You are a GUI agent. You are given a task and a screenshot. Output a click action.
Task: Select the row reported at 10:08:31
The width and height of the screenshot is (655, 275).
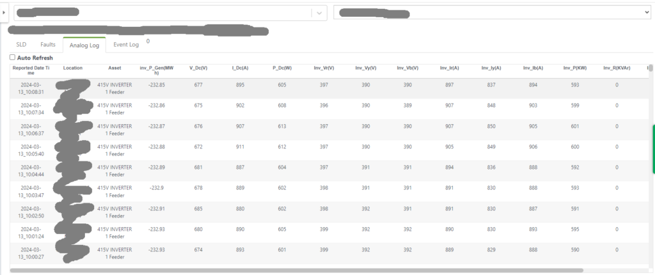pyautogui.click(x=320, y=88)
